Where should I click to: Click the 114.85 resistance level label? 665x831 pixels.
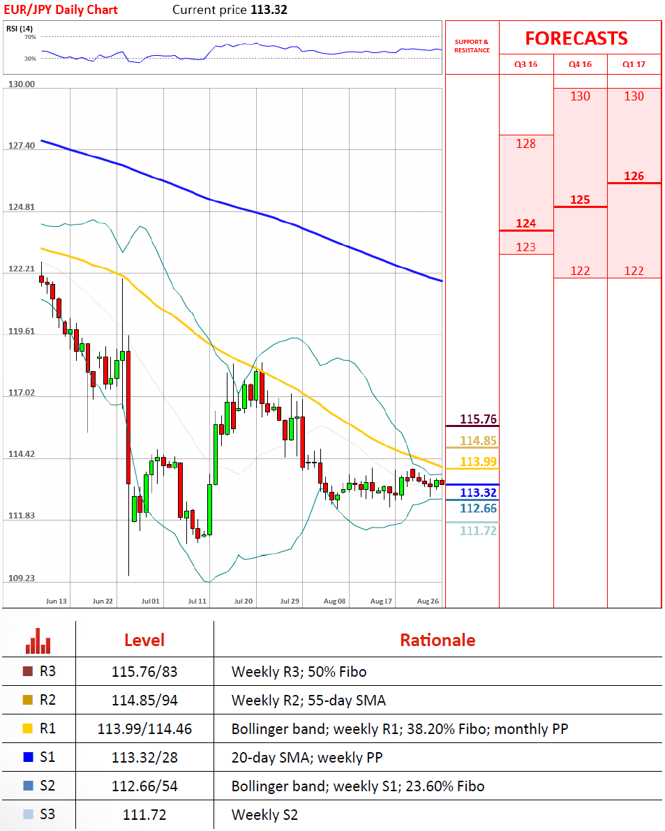point(478,440)
